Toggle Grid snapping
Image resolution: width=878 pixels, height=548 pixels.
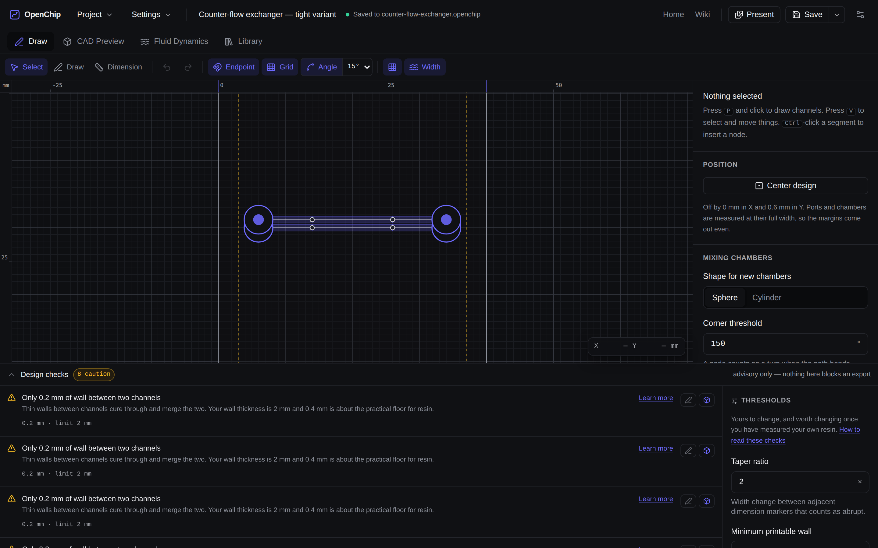pyautogui.click(x=280, y=67)
